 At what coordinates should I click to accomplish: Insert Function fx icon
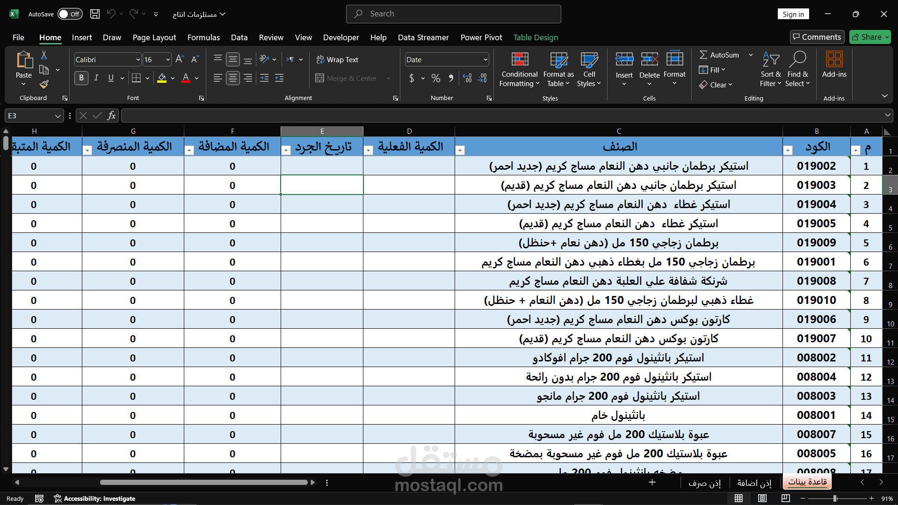pyautogui.click(x=111, y=115)
